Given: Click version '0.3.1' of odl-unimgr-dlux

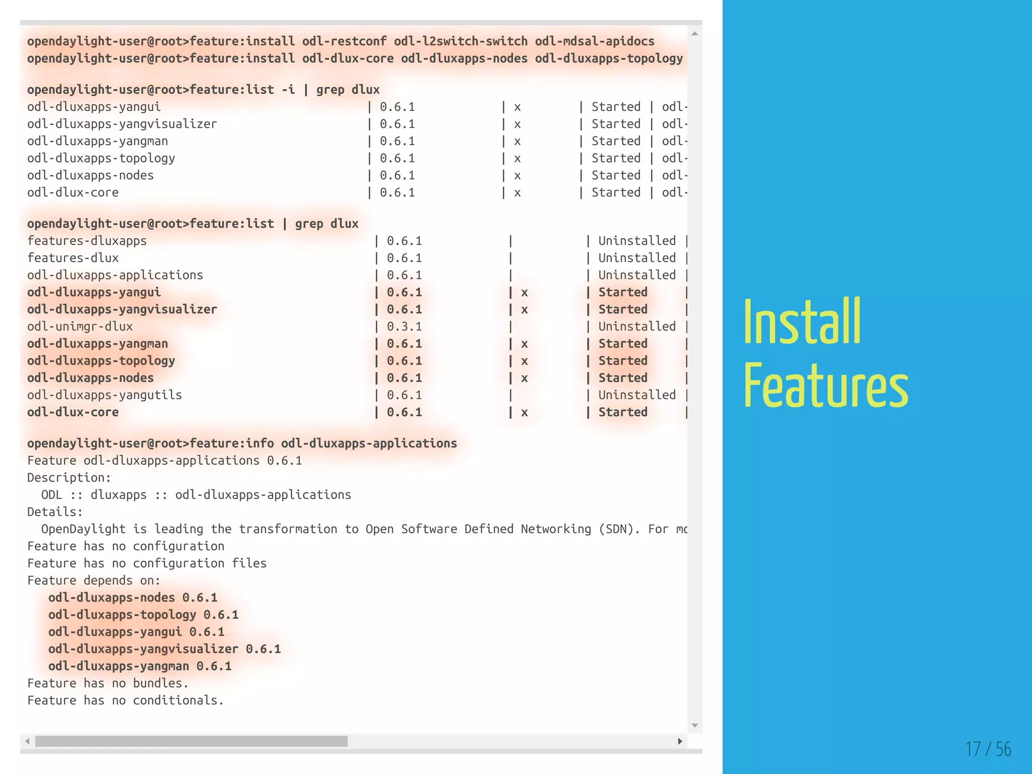Looking at the screenshot, I should pos(404,327).
